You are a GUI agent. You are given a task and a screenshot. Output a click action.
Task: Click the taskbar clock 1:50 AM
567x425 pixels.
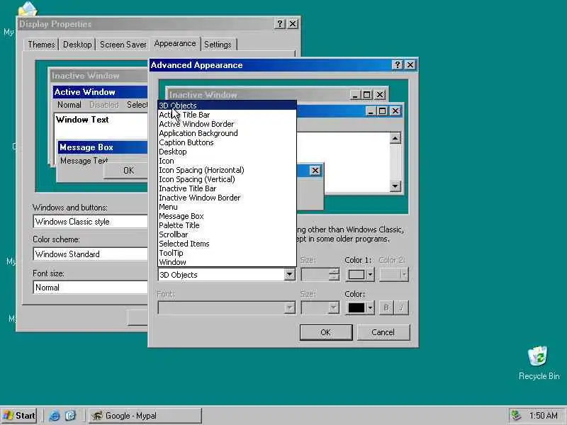click(x=543, y=416)
